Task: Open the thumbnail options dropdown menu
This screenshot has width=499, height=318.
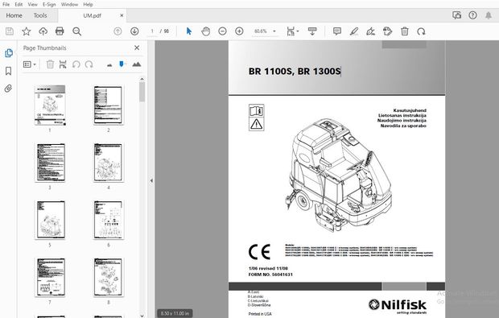Action: [29, 64]
